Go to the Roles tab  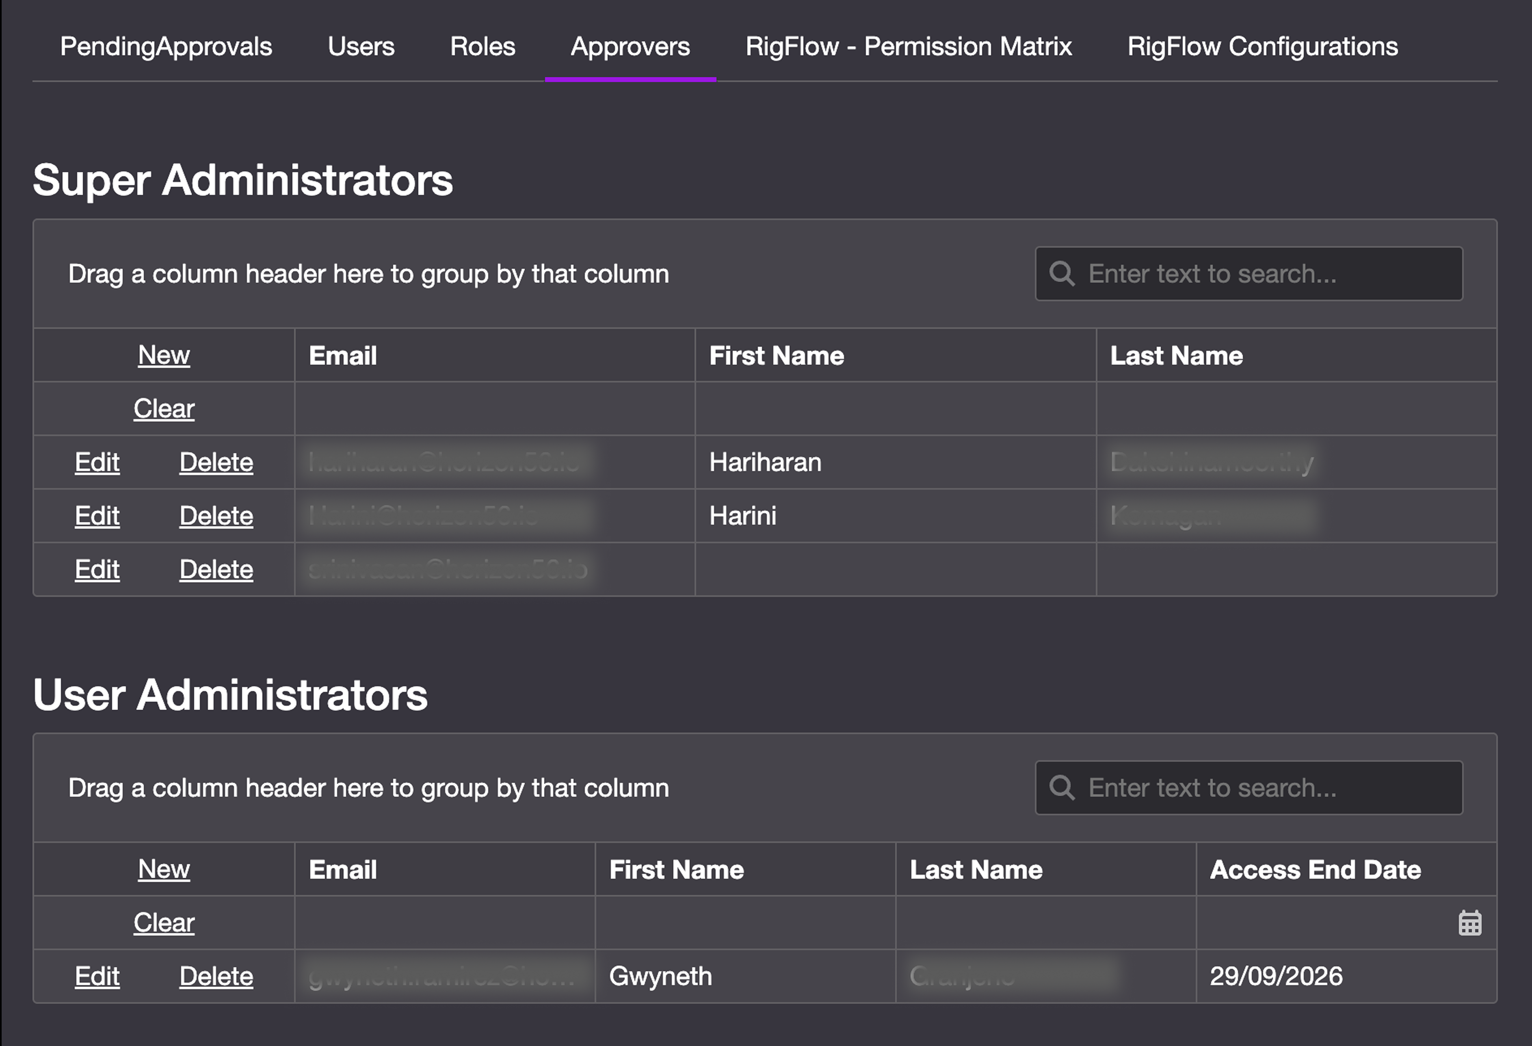pos(482,46)
